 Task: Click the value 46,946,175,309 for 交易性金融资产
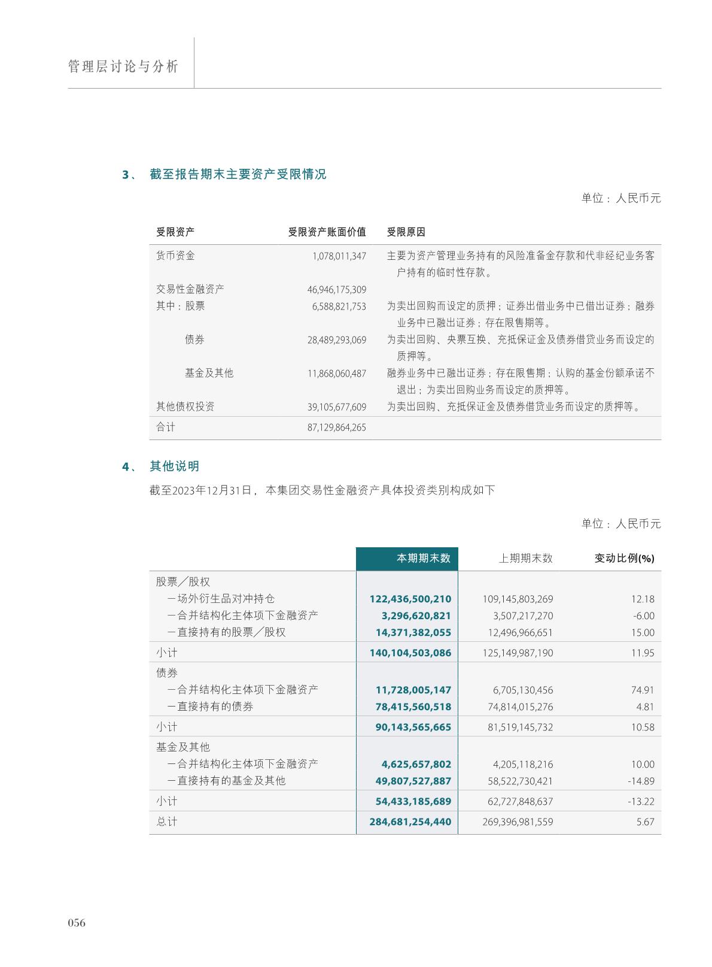(336, 290)
